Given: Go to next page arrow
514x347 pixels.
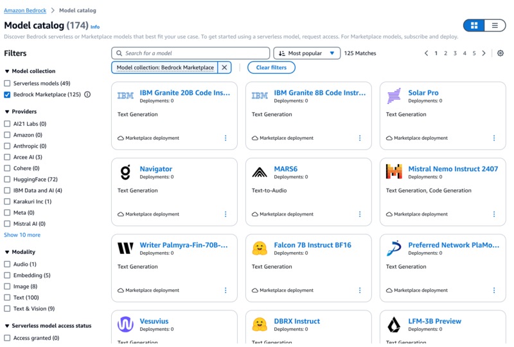Looking at the screenshot, I should pos(484,53).
